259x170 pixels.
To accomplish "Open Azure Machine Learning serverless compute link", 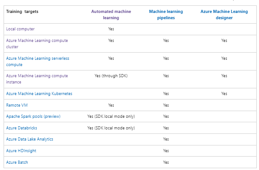I will 37,62.
